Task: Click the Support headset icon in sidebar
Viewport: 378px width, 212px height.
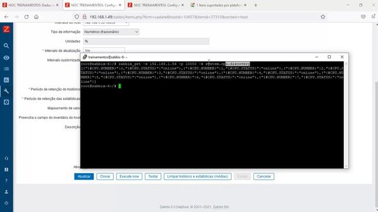Action: click(6, 158)
